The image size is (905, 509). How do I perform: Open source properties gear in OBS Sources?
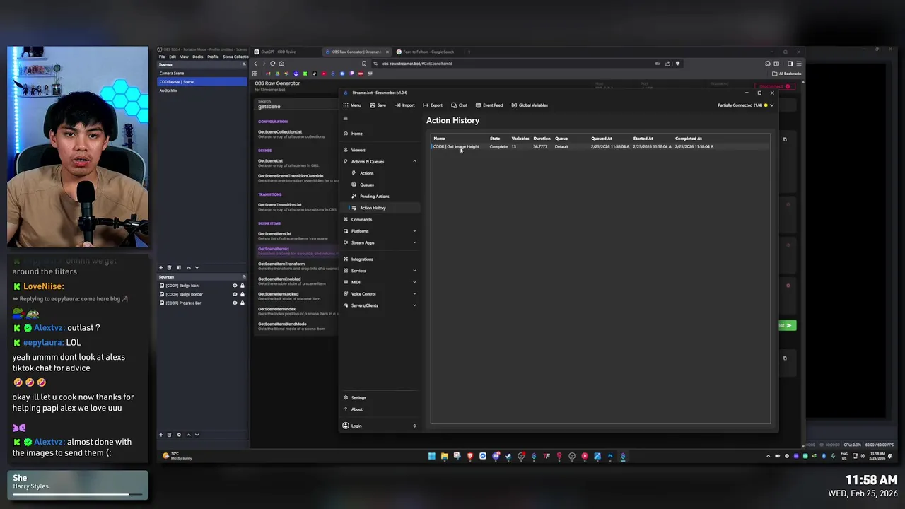[x=179, y=435]
